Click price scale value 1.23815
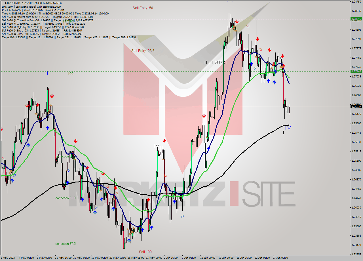The width and height of the screenshot is (363, 261). pos(356,217)
